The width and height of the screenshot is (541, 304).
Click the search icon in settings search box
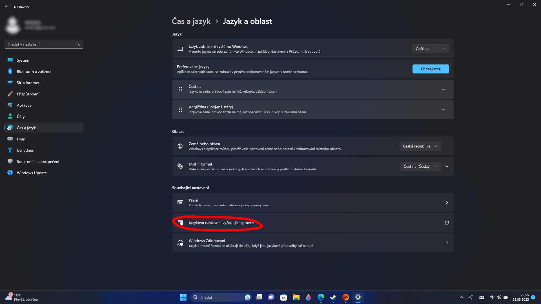(x=78, y=44)
